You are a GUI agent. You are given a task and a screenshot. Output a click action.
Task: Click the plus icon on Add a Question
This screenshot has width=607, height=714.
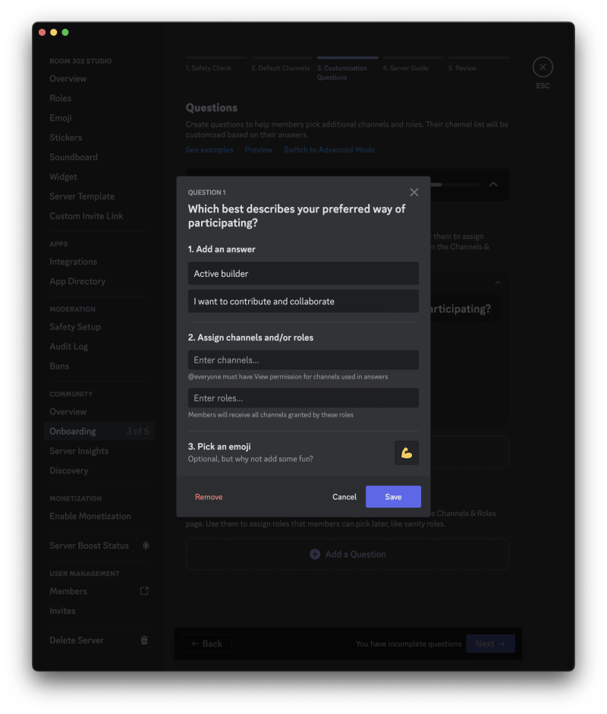click(x=315, y=554)
